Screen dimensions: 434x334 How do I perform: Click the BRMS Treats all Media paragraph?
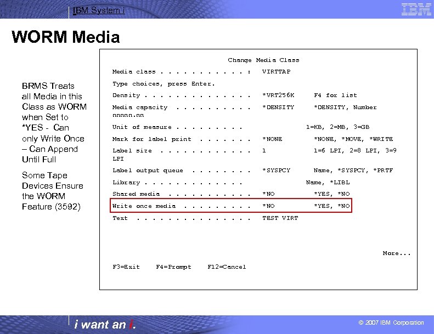[x=54, y=123]
